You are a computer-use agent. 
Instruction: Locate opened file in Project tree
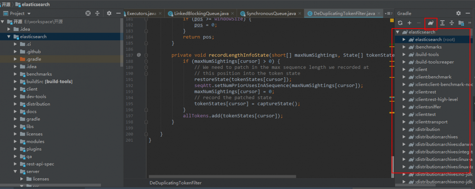pos(88,13)
